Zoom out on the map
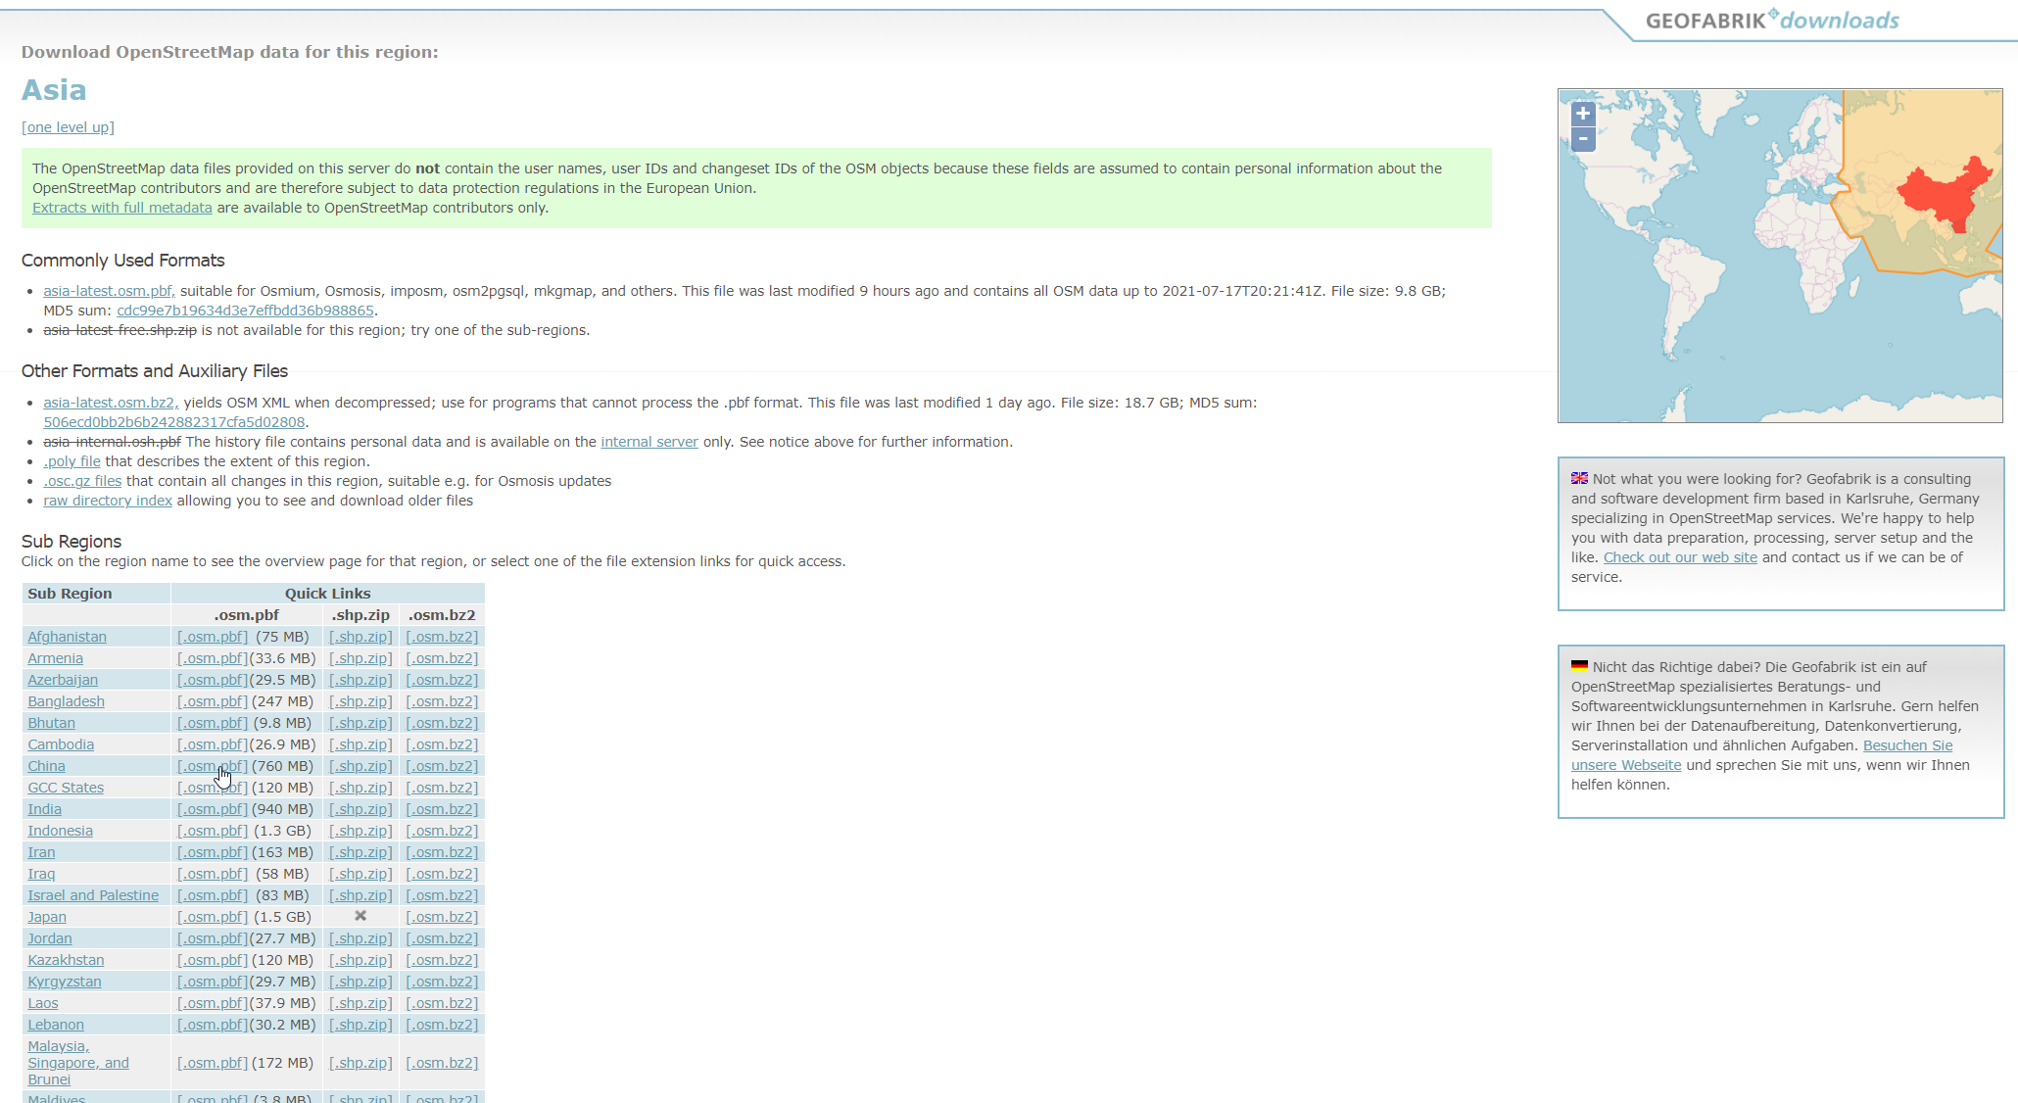2018x1103 pixels. pos(1582,139)
